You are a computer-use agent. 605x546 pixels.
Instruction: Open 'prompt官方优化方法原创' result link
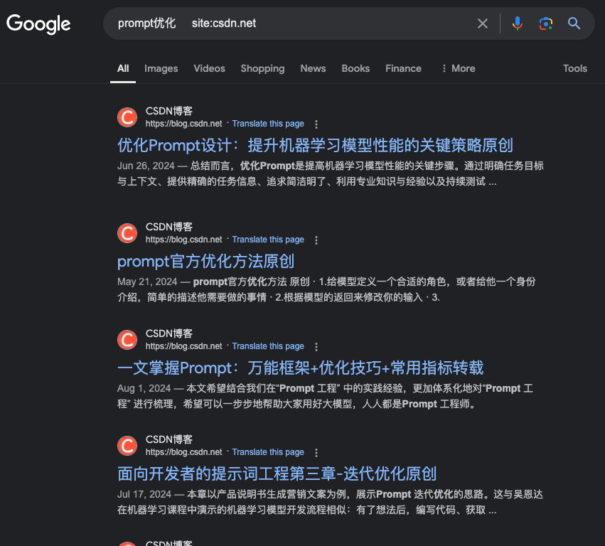205,261
